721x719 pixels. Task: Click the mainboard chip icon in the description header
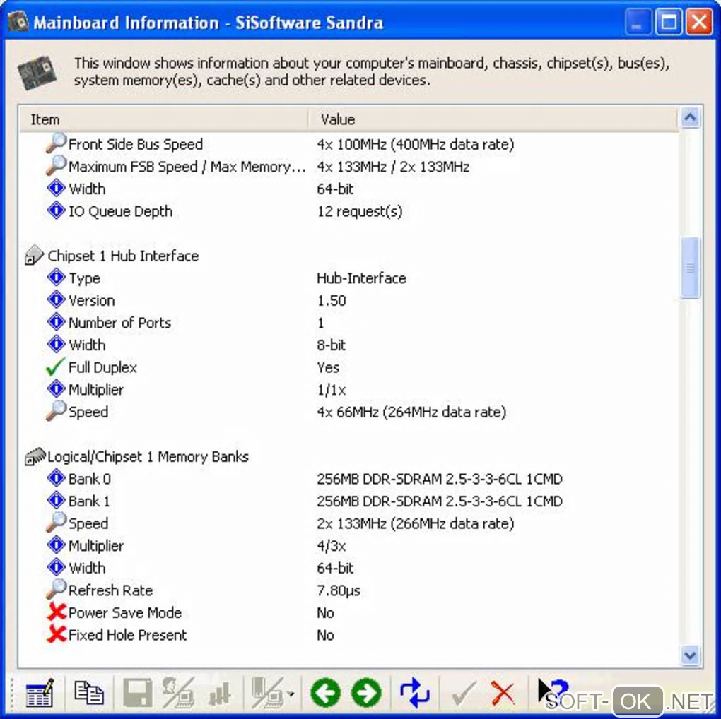(37, 72)
